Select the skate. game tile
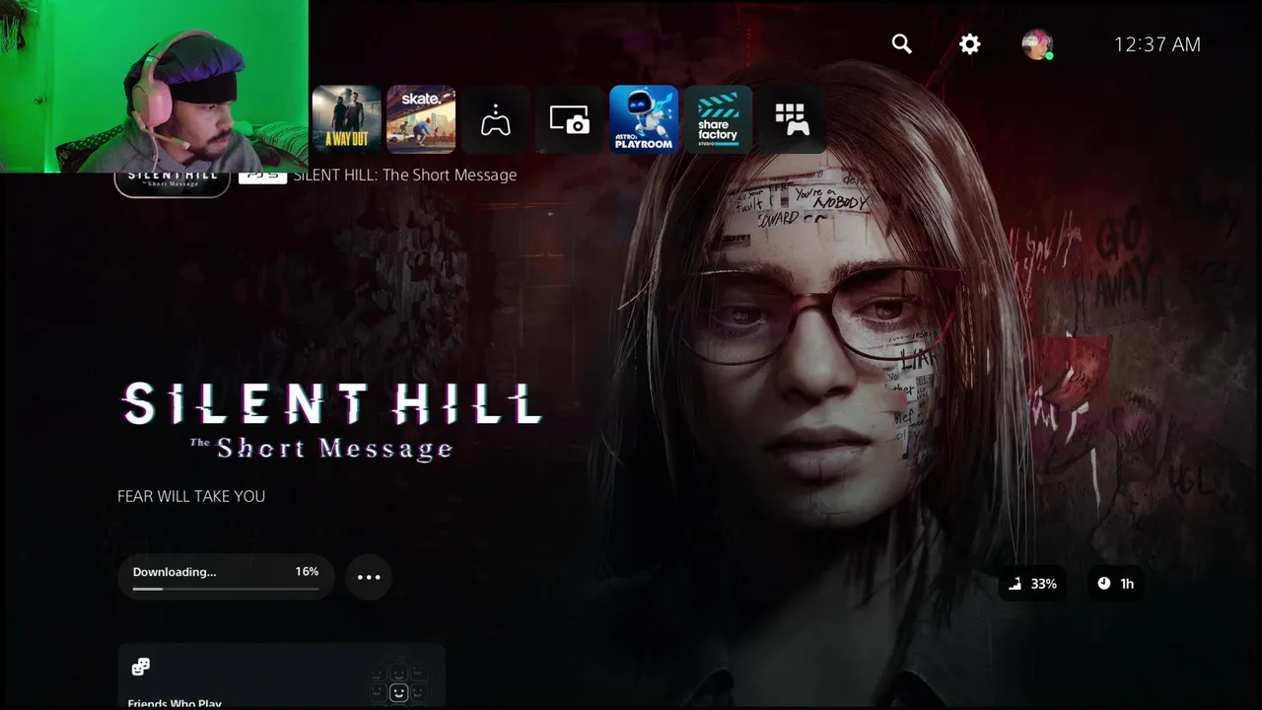The image size is (1262, 710). pos(421,119)
